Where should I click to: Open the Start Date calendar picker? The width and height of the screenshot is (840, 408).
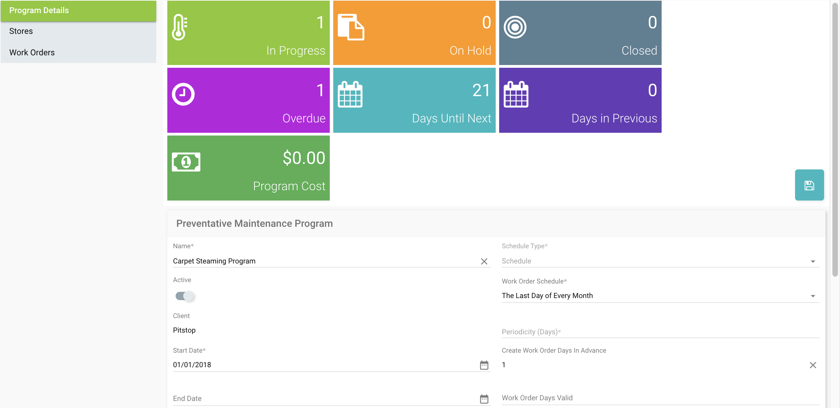[484, 365]
